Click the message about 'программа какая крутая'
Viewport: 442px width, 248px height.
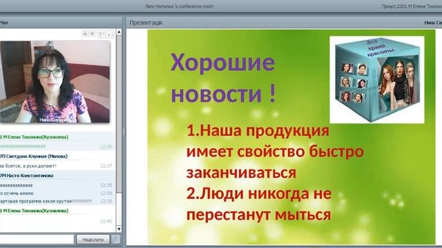coord(46,201)
